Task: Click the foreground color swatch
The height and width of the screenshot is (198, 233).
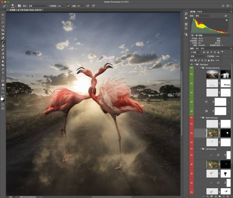Action: [2, 98]
